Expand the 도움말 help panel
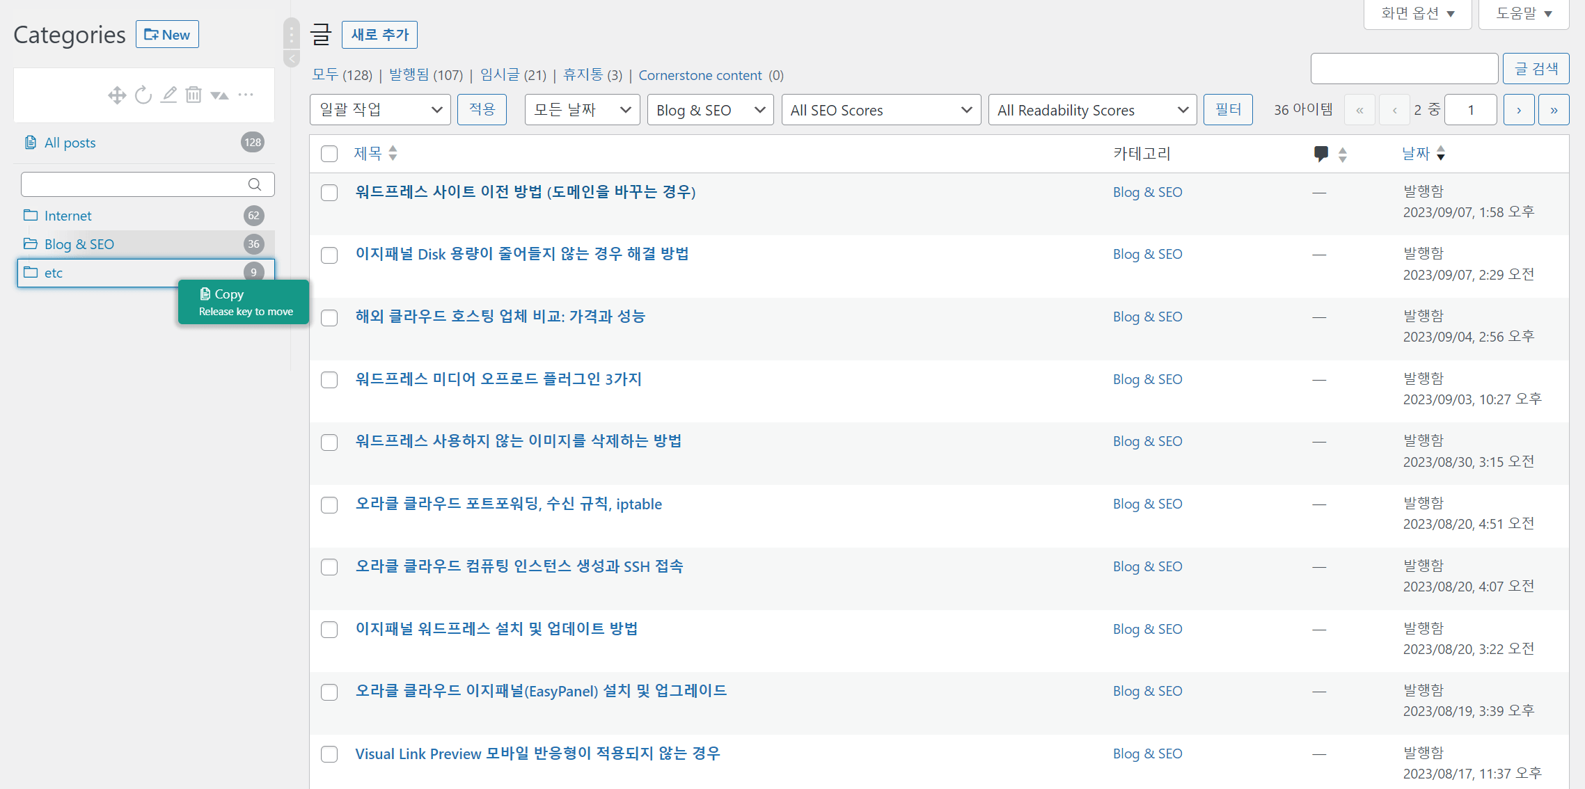 click(x=1524, y=13)
